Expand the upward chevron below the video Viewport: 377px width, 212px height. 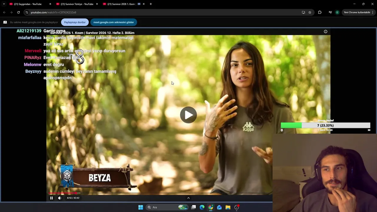point(188,198)
